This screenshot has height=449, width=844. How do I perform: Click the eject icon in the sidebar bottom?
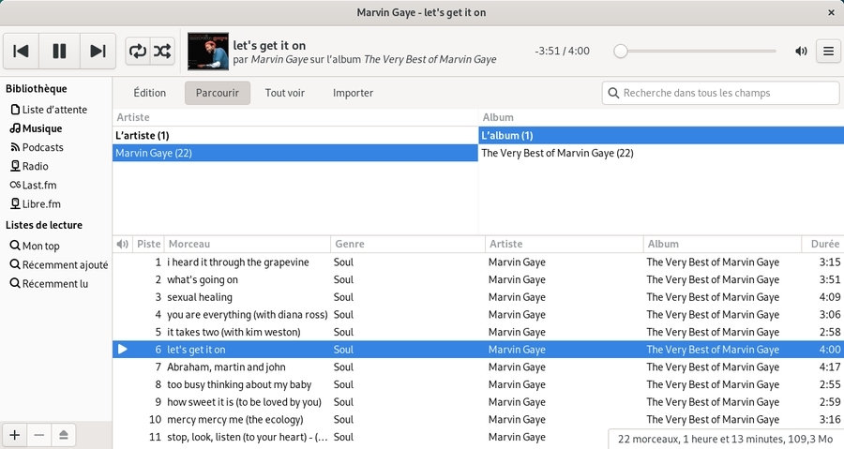click(63, 434)
